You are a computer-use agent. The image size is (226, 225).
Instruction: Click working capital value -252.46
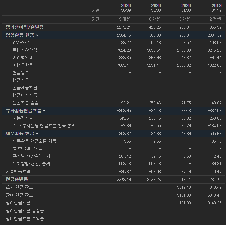(x=154, y=103)
